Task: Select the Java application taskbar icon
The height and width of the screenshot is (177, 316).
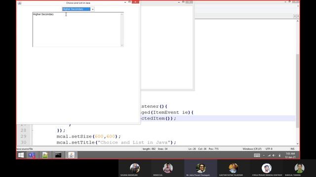Action: click(71, 155)
